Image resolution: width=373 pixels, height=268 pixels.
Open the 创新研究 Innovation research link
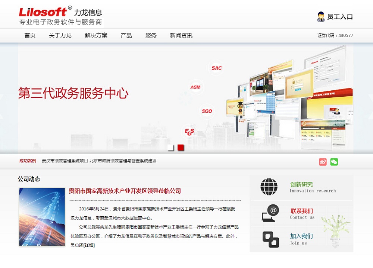point(313,187)
